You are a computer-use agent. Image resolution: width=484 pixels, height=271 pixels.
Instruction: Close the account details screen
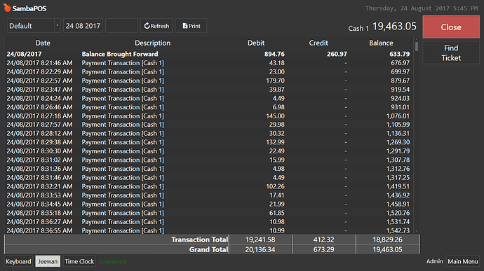pos(451,27)
